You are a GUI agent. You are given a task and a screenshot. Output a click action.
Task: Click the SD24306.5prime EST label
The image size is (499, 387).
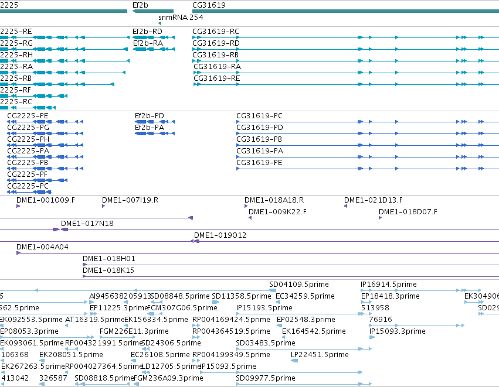[x=171, y=344]
